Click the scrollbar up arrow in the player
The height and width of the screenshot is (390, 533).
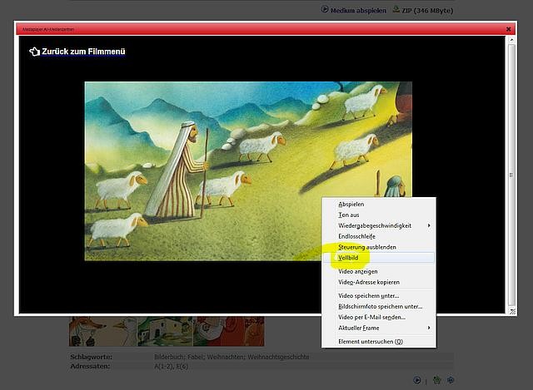click(x=511, y=40)
